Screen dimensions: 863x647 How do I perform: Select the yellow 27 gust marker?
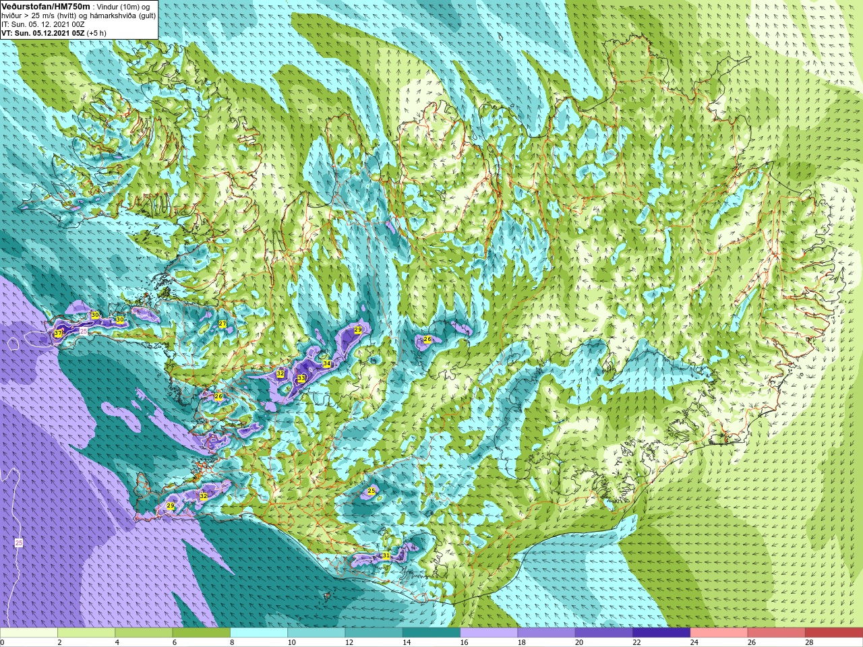coord(222,324)
